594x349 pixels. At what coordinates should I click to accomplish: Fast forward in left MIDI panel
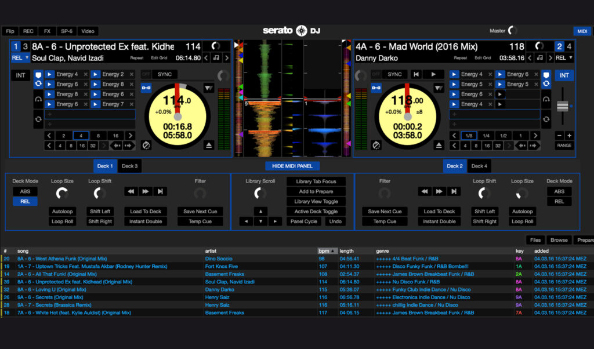(x=146, y=191)
